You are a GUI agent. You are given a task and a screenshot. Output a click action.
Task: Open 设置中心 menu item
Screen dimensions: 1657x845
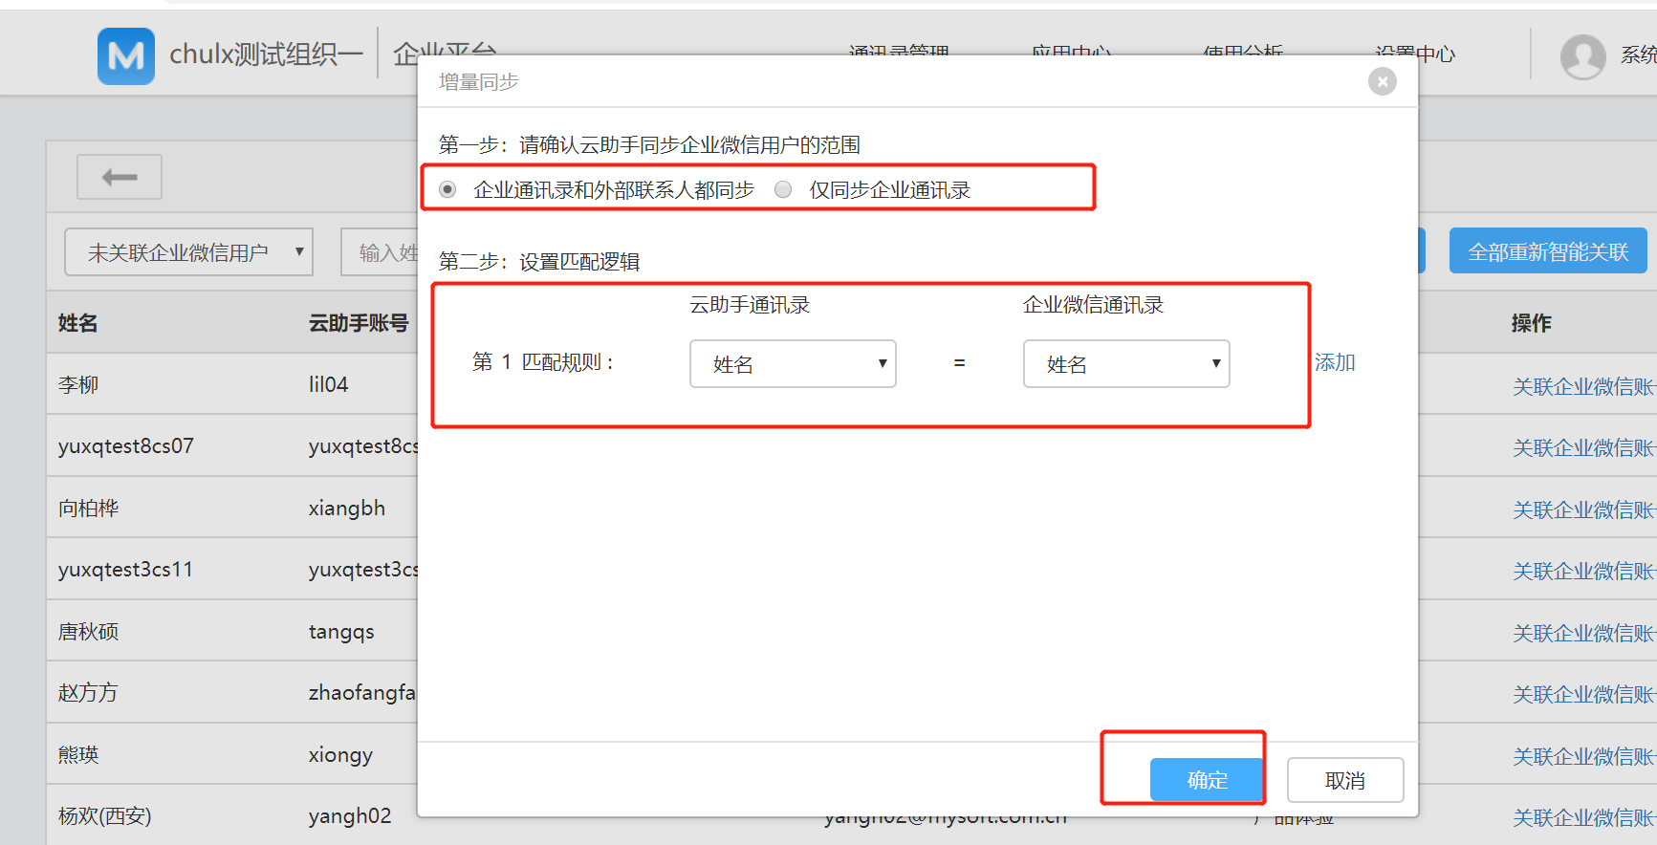click(x=1415, y=54)
